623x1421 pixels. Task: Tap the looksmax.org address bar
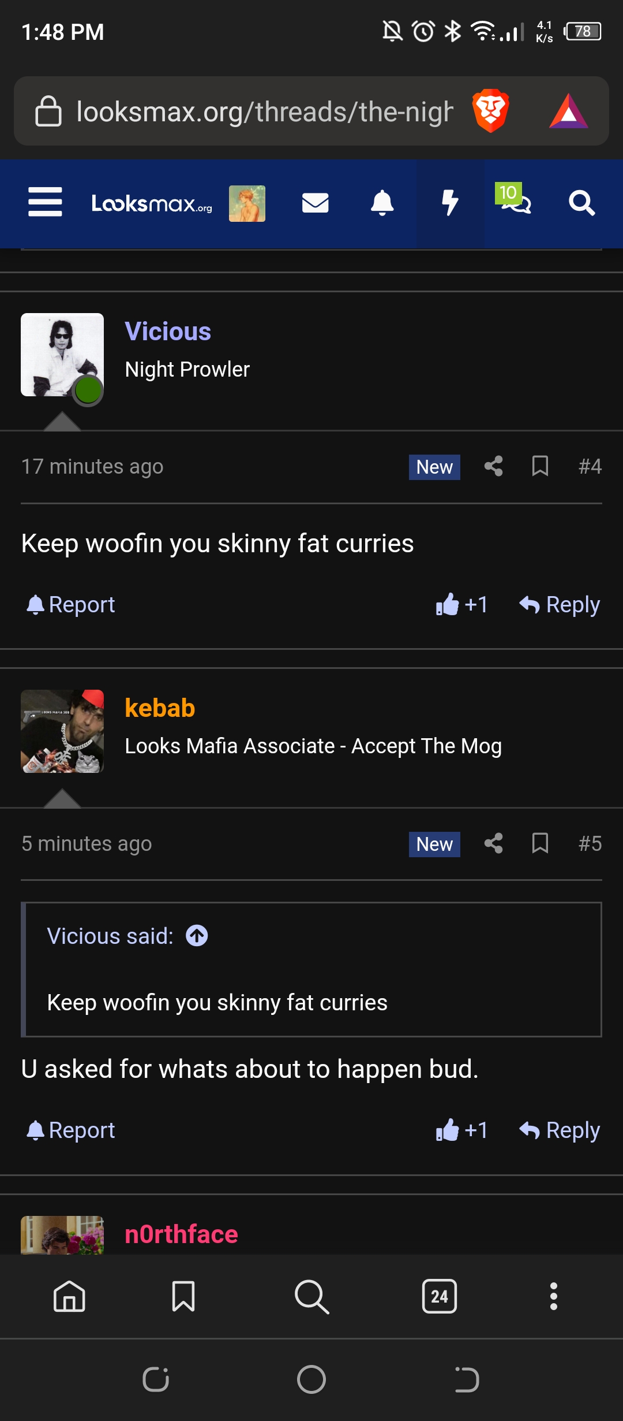pyautogui.click(x=264, y=111)
